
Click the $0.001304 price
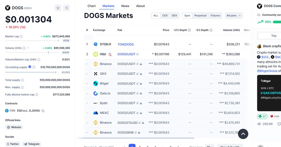point(28,19)
